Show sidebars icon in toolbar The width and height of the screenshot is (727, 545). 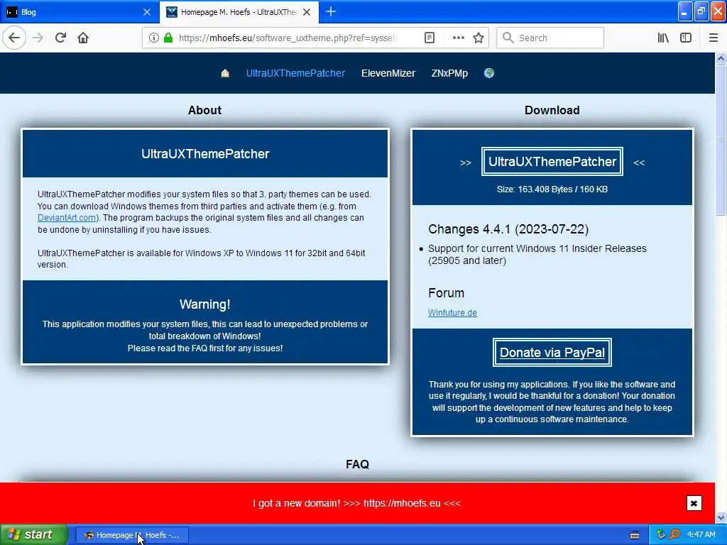pyautogui.click(x=686, y=38)
